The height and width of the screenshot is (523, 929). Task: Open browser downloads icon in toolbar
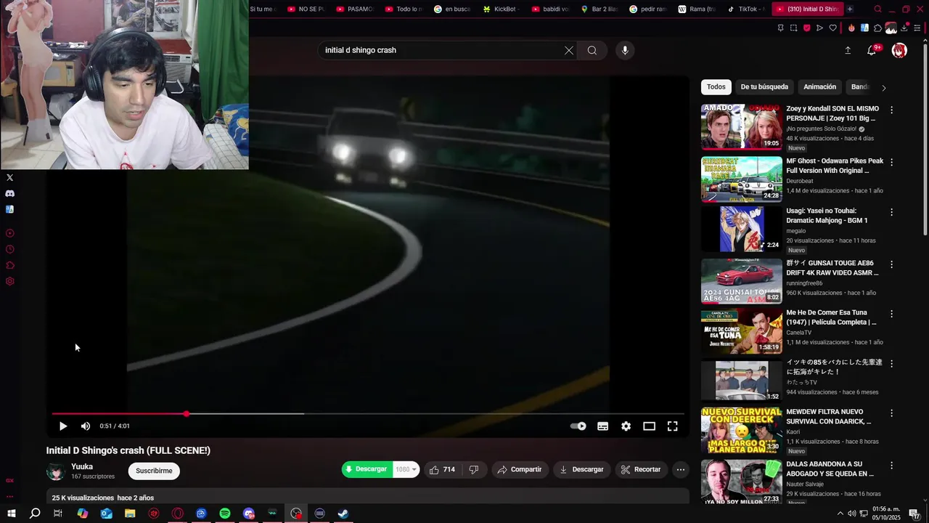(904, 28)
